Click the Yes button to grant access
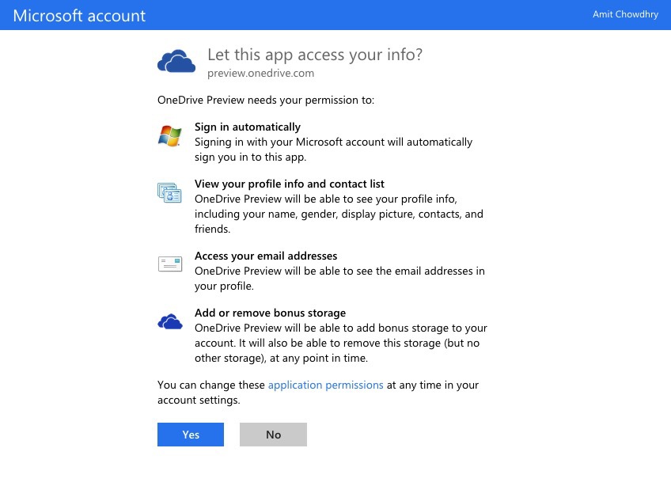 [x=190, y=434]
